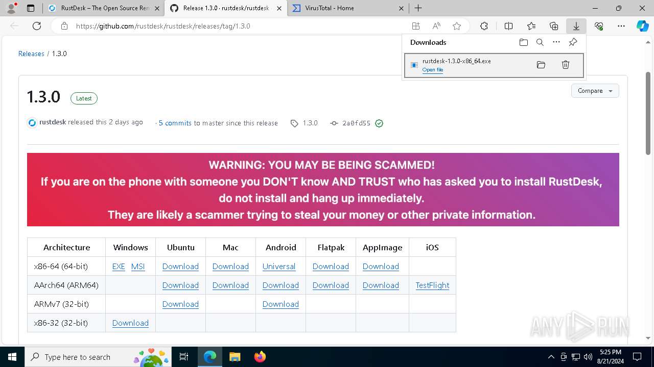Open the Copilot sidebar icon
The image size is (654, 367).
pos(642,26)
